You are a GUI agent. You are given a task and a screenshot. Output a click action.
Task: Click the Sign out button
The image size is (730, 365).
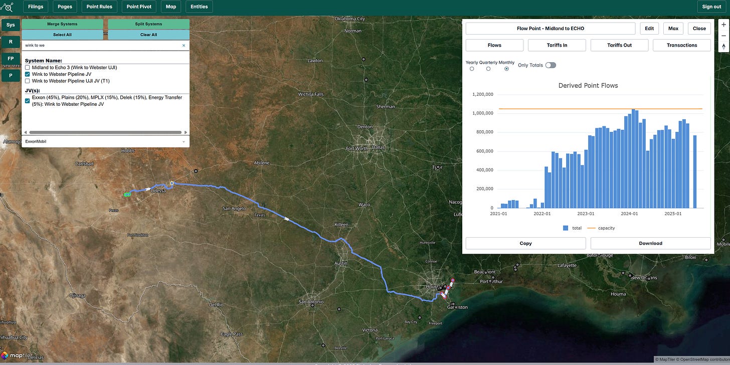click(711, 7)
